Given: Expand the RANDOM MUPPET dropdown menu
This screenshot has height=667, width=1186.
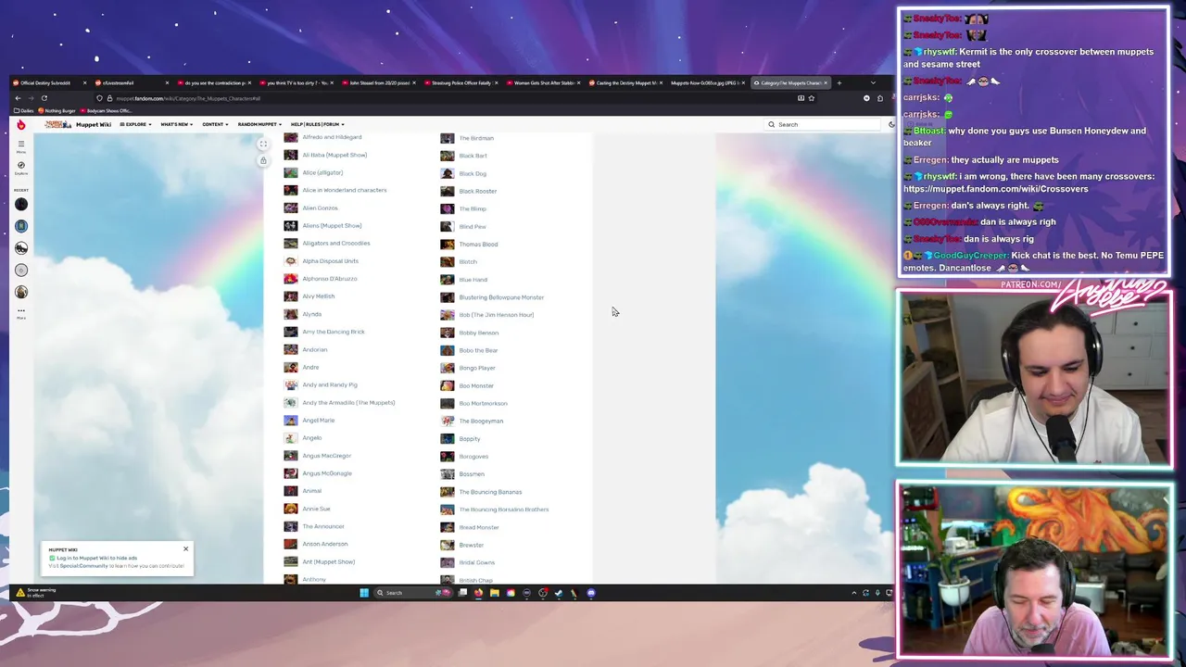Looking at the screenshot, I should pyautogui.click(x=260, y=124).
